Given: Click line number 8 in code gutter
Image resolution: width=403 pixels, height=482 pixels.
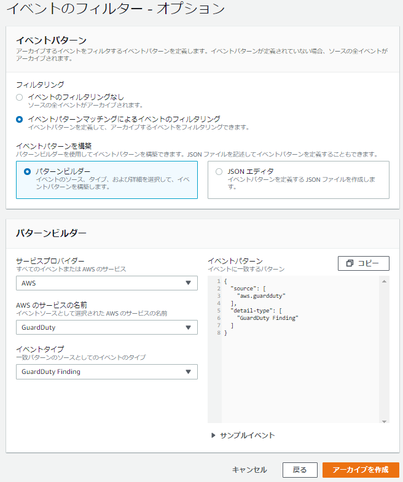Looking at the screenshot, I should point(219,333).
